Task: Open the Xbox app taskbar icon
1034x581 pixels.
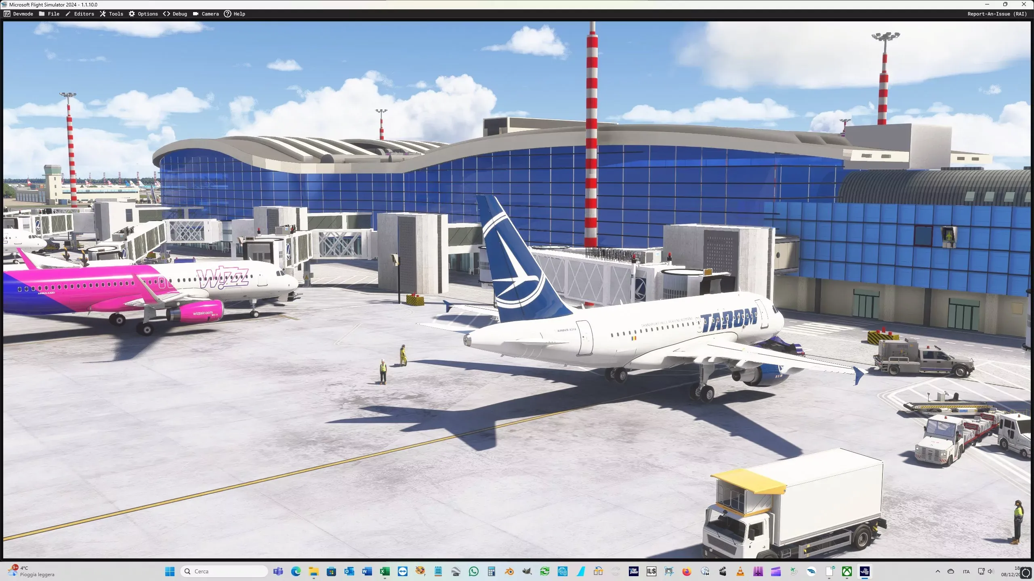Action: (x=847, y=571)
